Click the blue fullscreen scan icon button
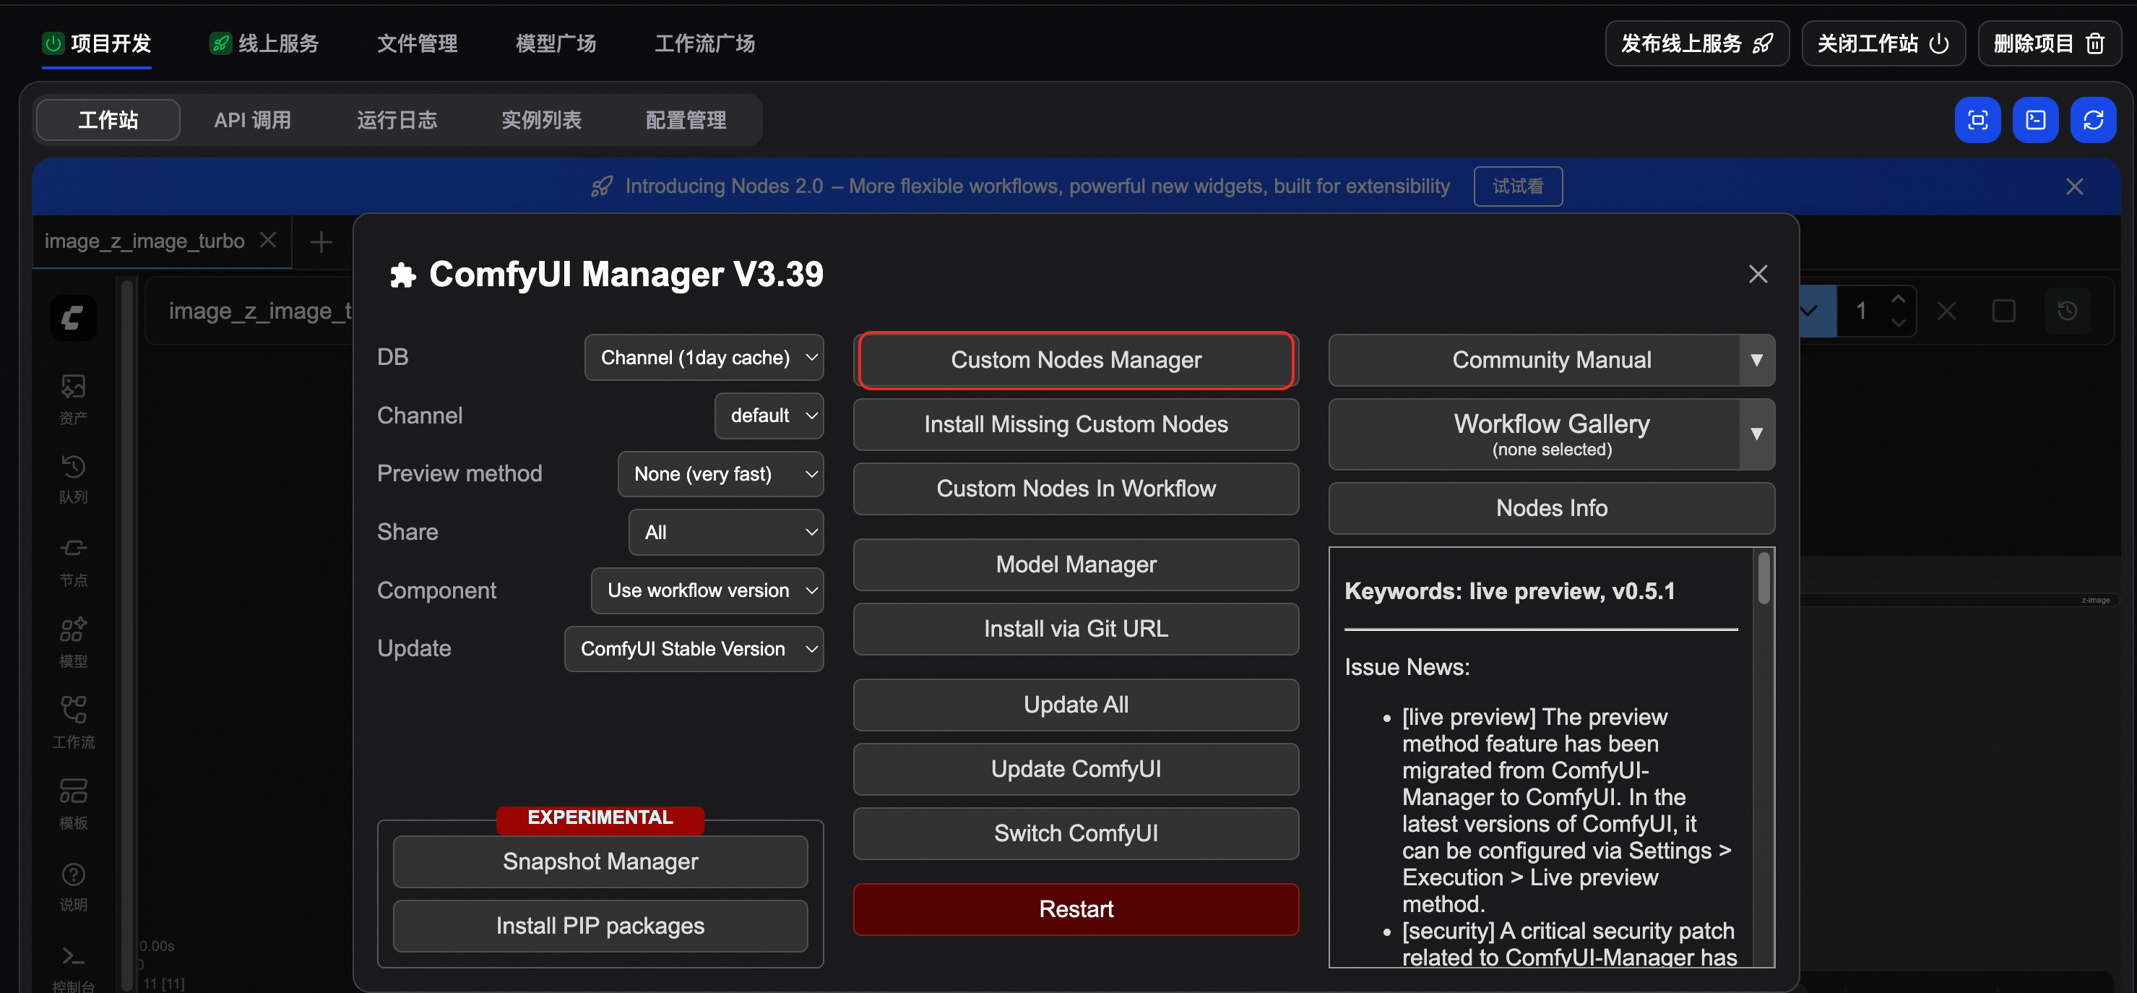The image size is (2137, 993). [x=1978, y=120]
